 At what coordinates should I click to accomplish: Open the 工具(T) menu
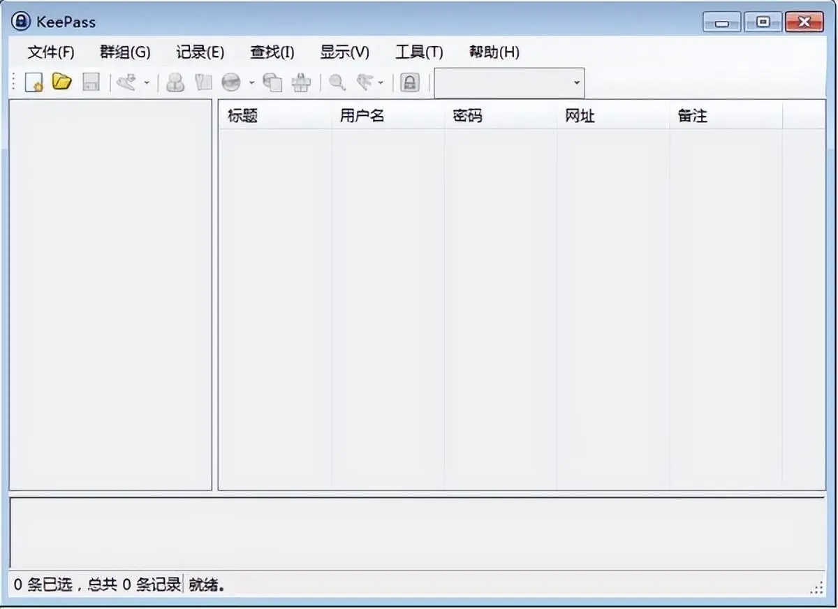pyautogui.click(x=419, y=52)
